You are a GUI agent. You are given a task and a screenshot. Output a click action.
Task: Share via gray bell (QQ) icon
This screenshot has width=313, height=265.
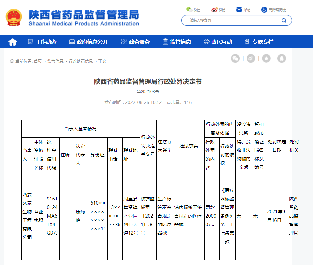(x=282, y=58)
